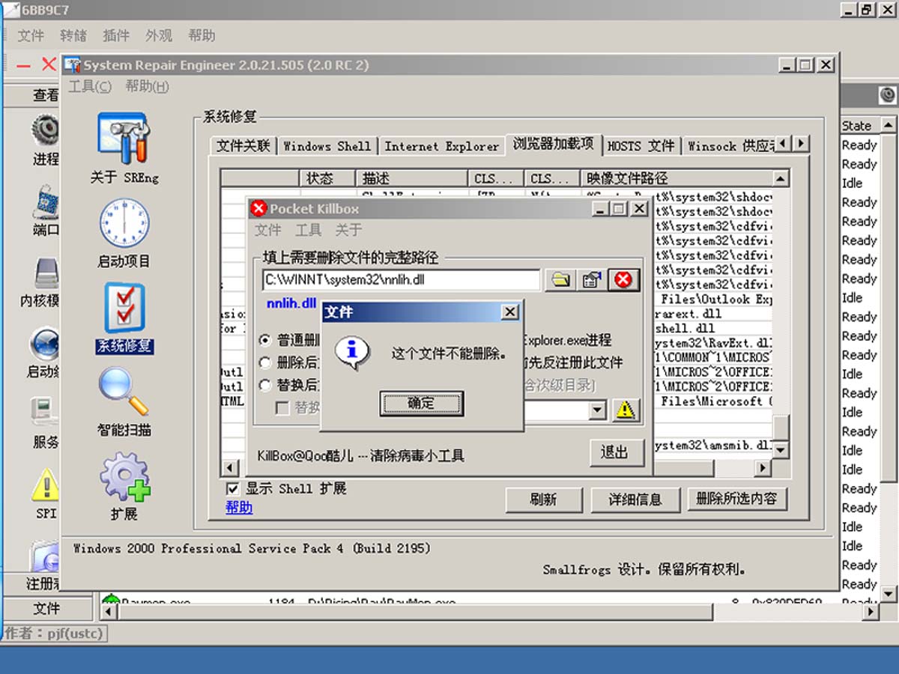Click the 进程 icon in background window
This screenshot has width=899, height=674.
click(46, 130)
